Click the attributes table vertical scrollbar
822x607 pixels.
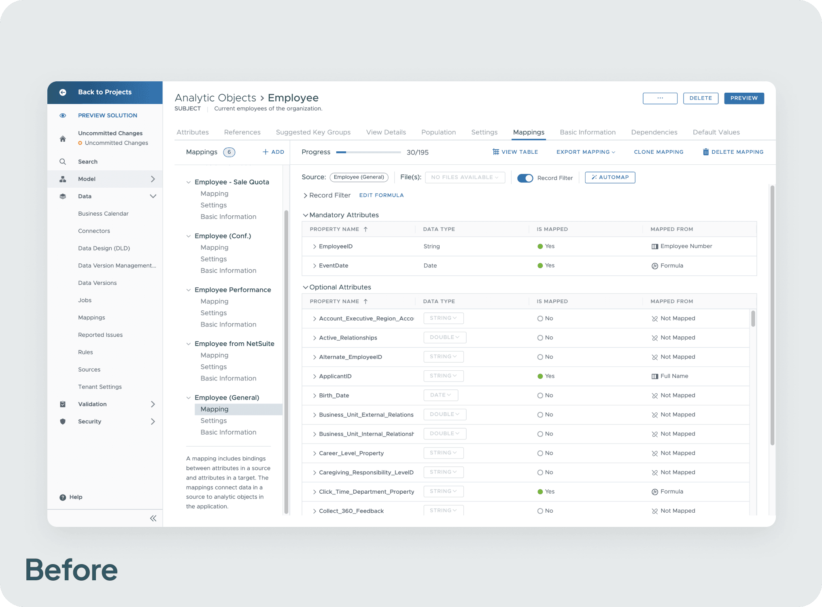click(x=753, y=318)
